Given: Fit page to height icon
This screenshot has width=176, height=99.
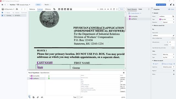Looking at the screenshot, I should click(x=111, y=9).
